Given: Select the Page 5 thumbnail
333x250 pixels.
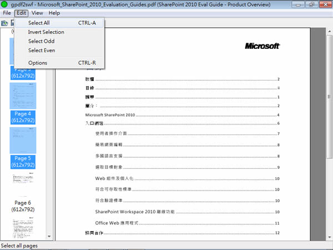Looking at the screenshot, I should click(x=23, y=141).
